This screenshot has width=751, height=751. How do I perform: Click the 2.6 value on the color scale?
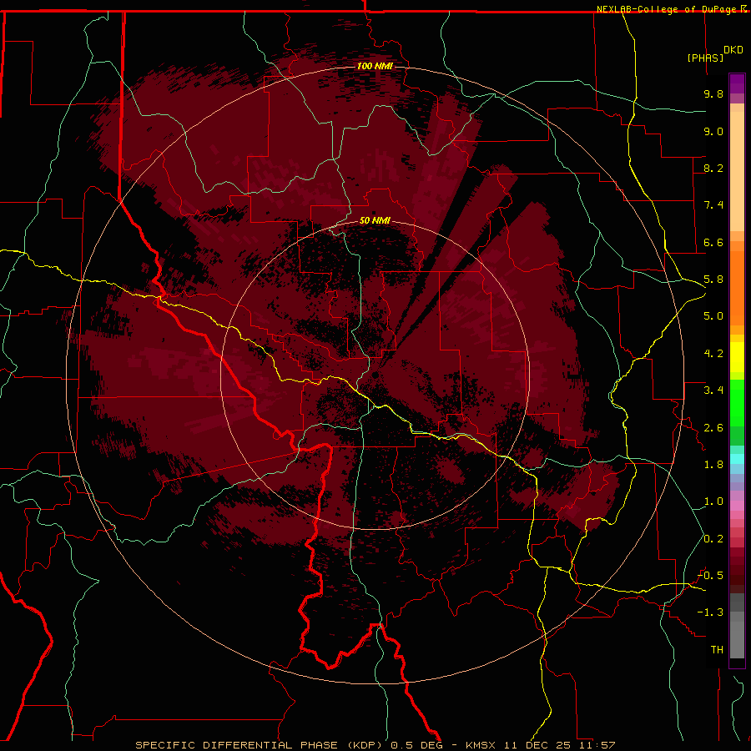[713, 428]
